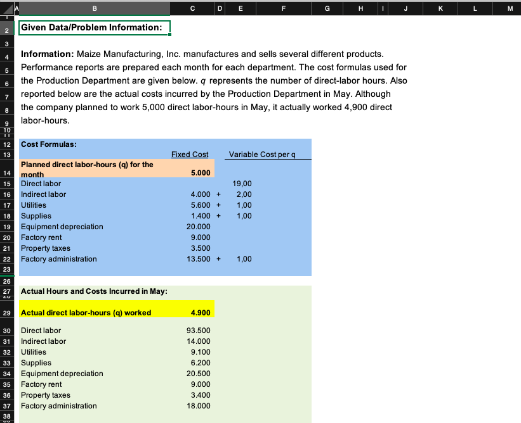Select Indirect labor fixed cost 4.000

pos(201,194)
